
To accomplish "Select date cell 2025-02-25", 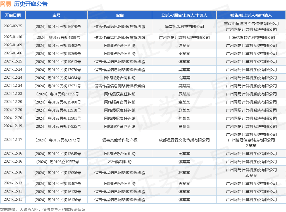I will click(13, 26).
